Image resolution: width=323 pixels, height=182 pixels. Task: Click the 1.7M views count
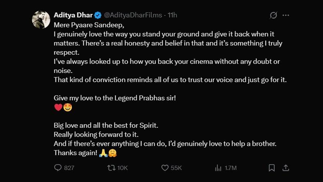click(231, 168)
